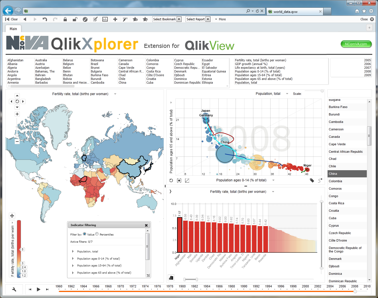Switch to the Main tab
The height and width of the screenshot is (298, 378).
coord(13,29)
